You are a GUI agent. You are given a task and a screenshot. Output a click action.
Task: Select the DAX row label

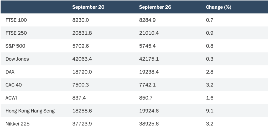coord(10,72)
